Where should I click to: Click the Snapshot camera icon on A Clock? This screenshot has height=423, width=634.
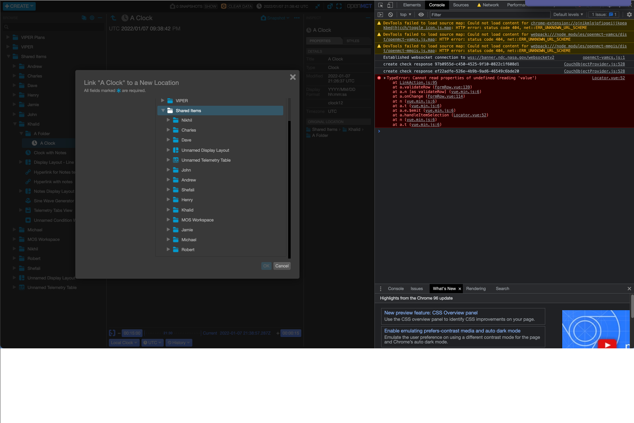coord(263,18)
